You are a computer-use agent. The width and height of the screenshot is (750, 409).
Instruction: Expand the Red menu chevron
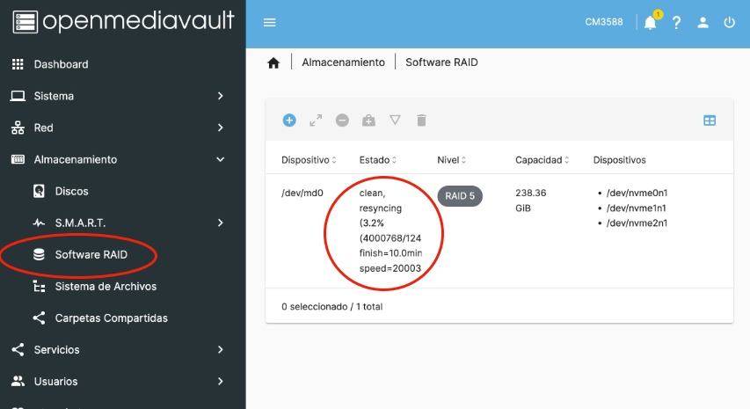point(220,128)
